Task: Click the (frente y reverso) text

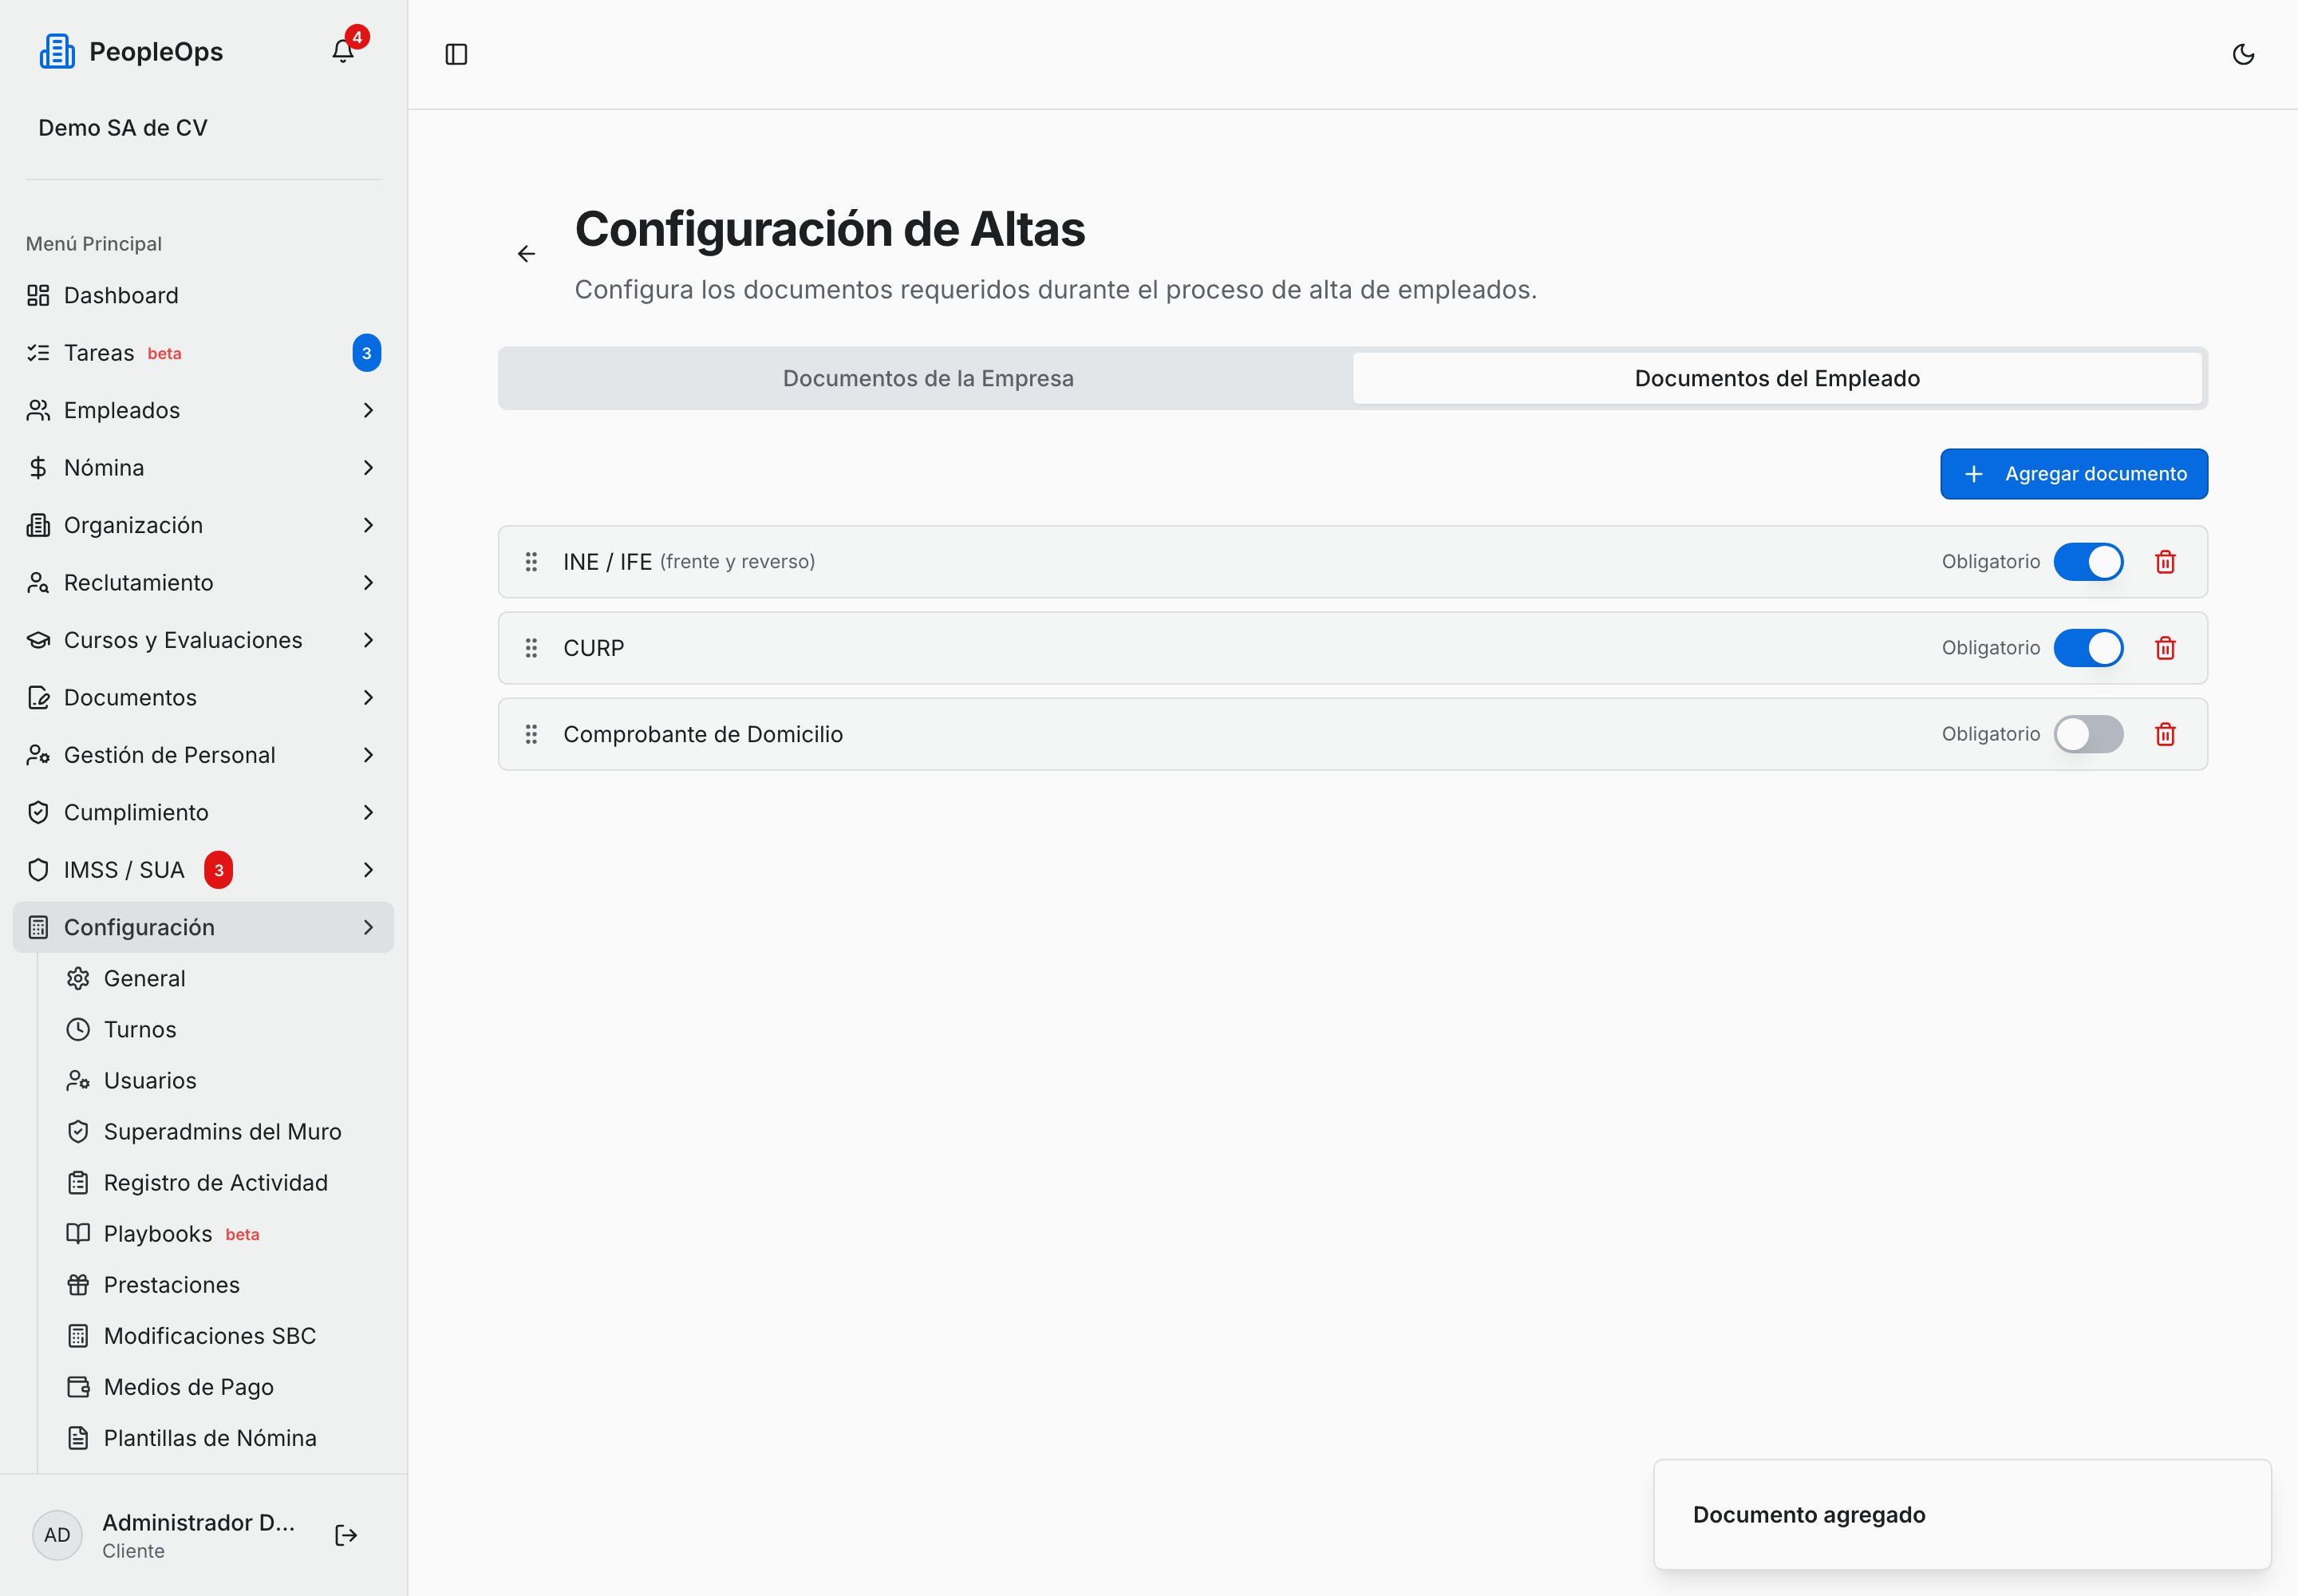Action: tap(737, 562)
